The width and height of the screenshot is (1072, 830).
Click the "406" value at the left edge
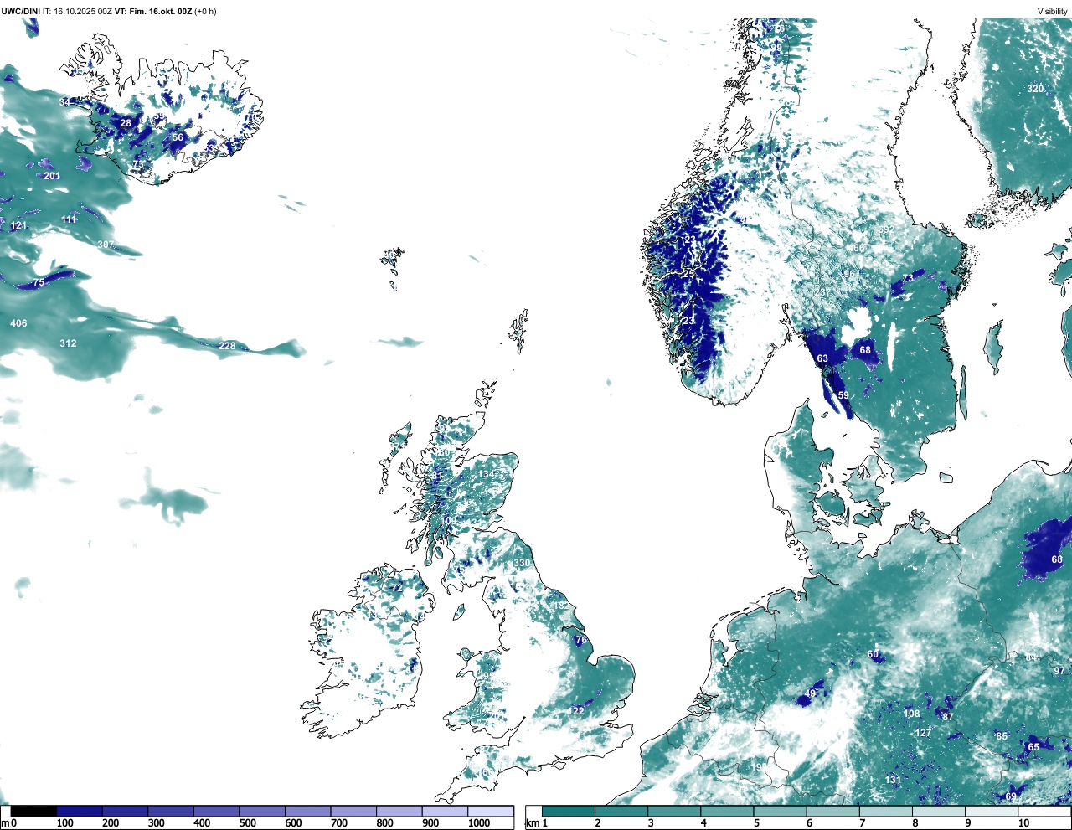(x=18, y=323)
